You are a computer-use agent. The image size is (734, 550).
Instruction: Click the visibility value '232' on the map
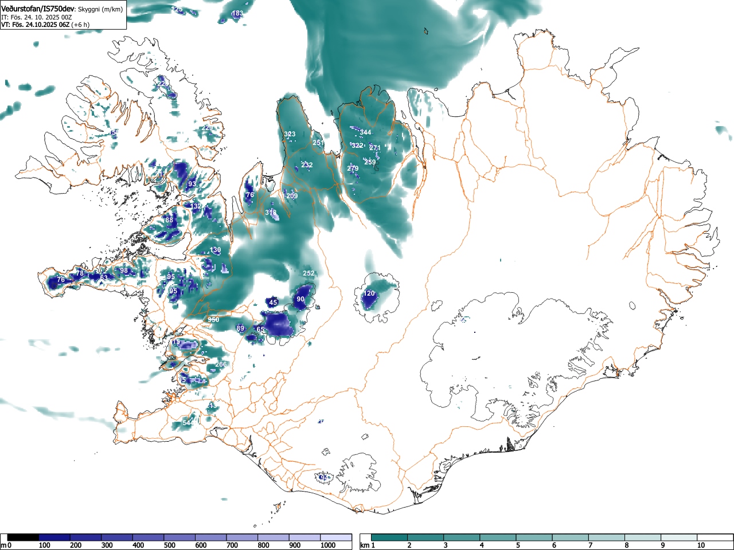click(x=307, y=165)
